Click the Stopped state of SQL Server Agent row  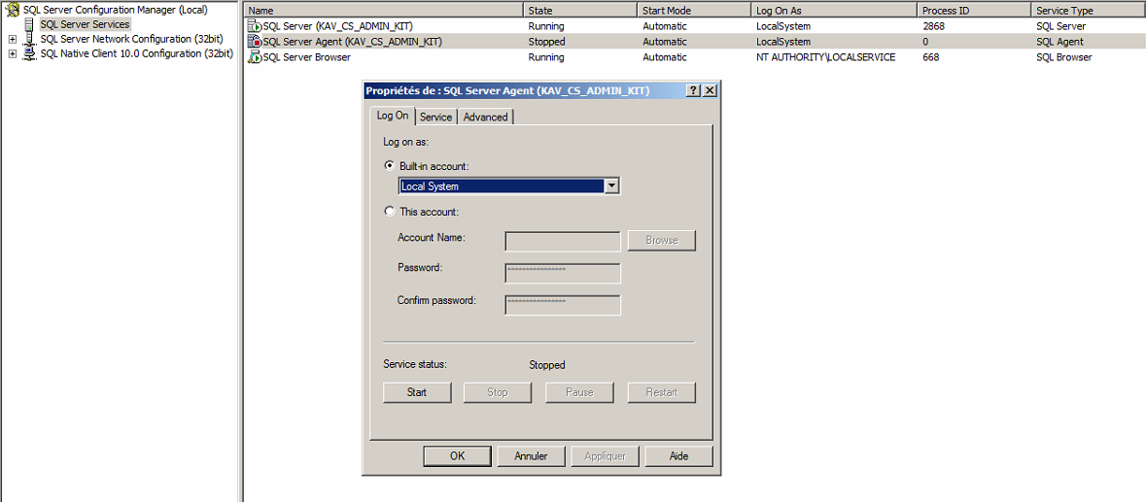click(546, 42)
